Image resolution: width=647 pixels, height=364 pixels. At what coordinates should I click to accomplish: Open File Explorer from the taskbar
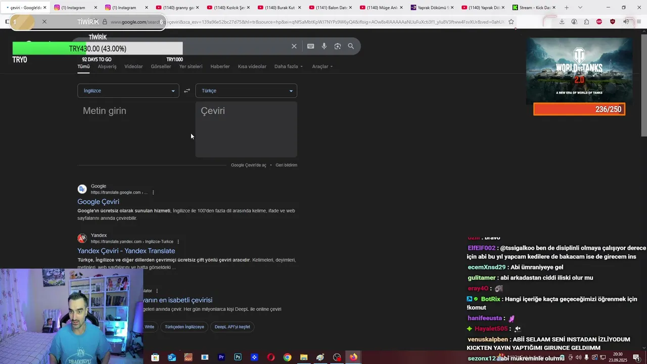click(304, 357)
